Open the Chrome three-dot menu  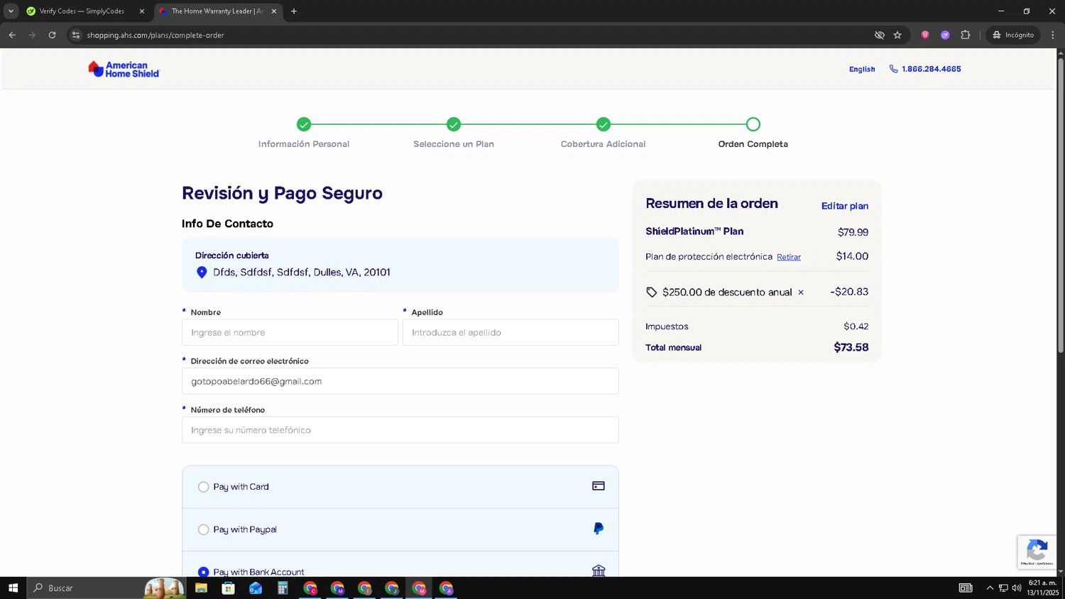1052,35
